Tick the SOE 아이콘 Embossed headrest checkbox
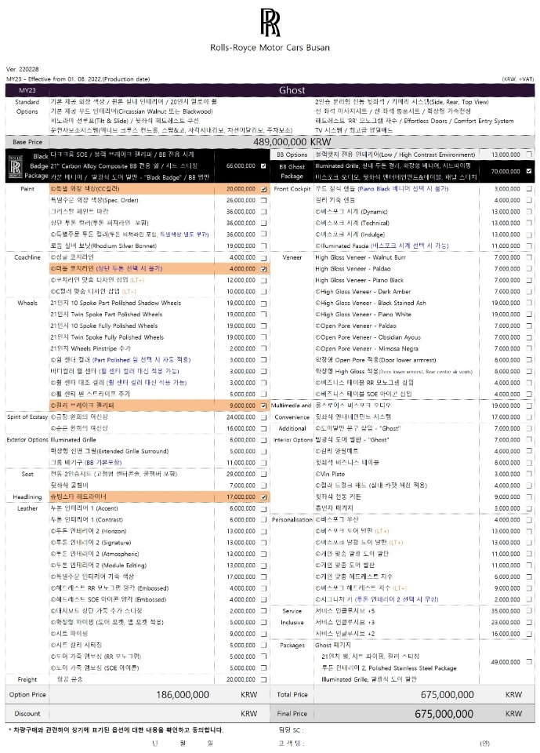Viewport: 540px width, 753px height. point(263,599)
